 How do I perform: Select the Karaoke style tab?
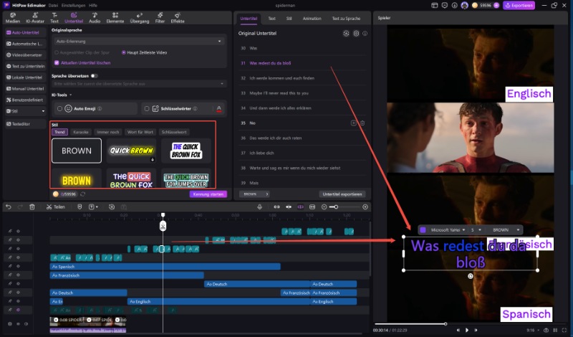[x=81, y=132]
